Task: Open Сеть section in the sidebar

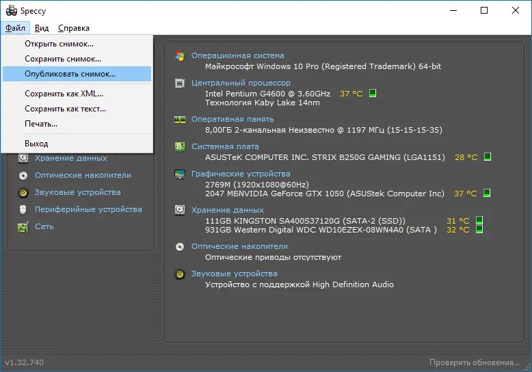Action: pyautogui.click(x=44, y=226)
